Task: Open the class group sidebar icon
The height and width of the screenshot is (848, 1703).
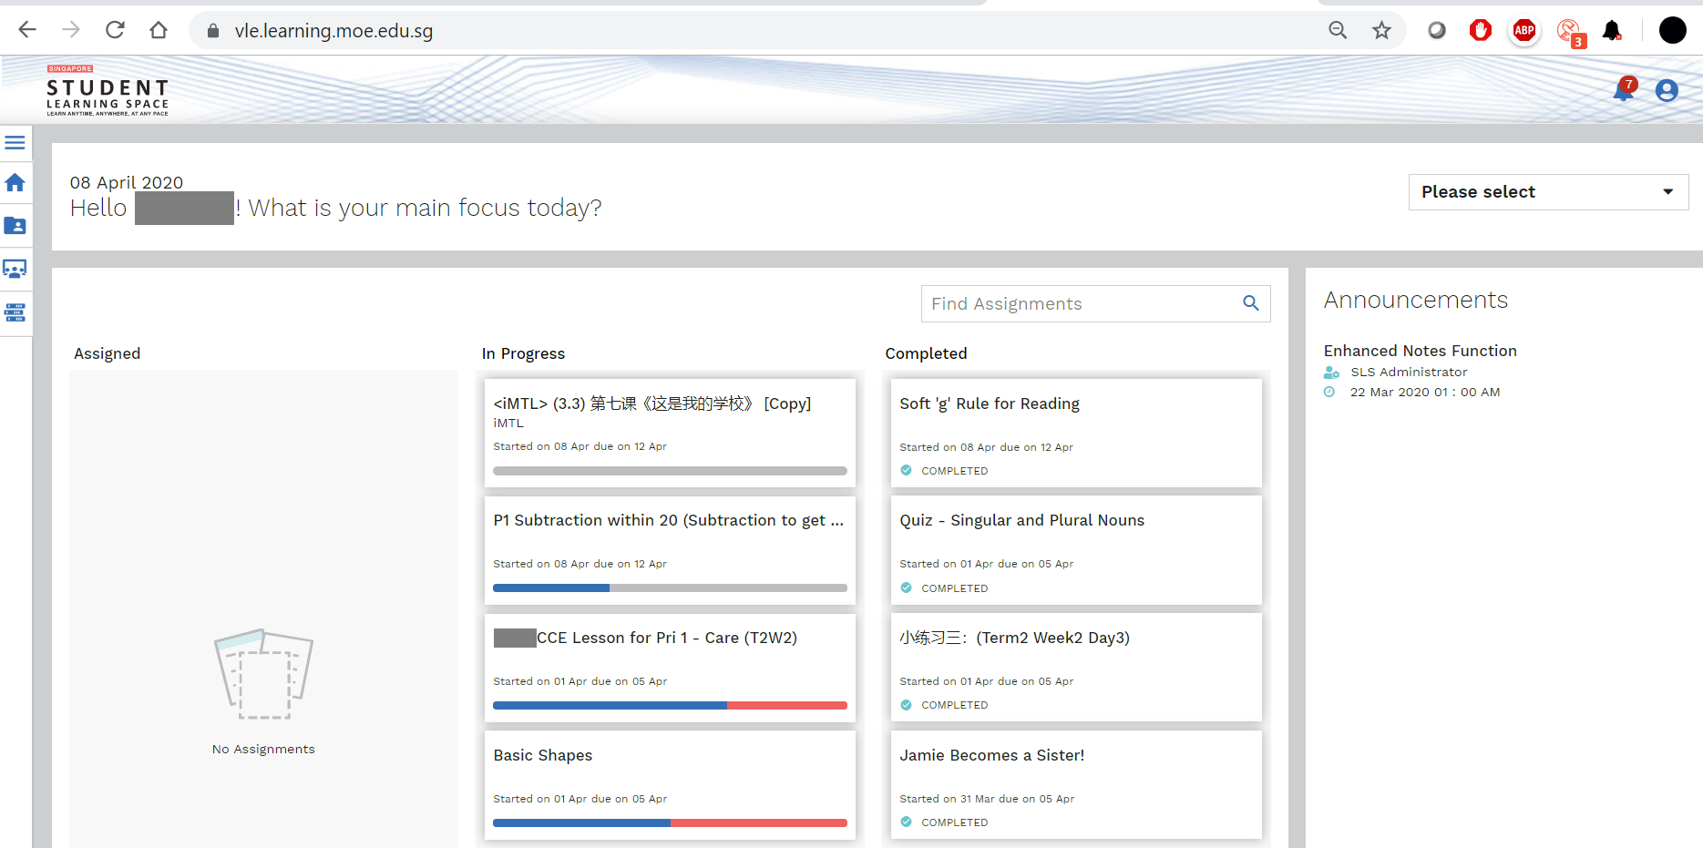Action: coord(15,270)
